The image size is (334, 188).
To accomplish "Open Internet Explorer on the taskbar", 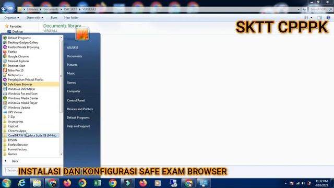I will pos(21,183).
